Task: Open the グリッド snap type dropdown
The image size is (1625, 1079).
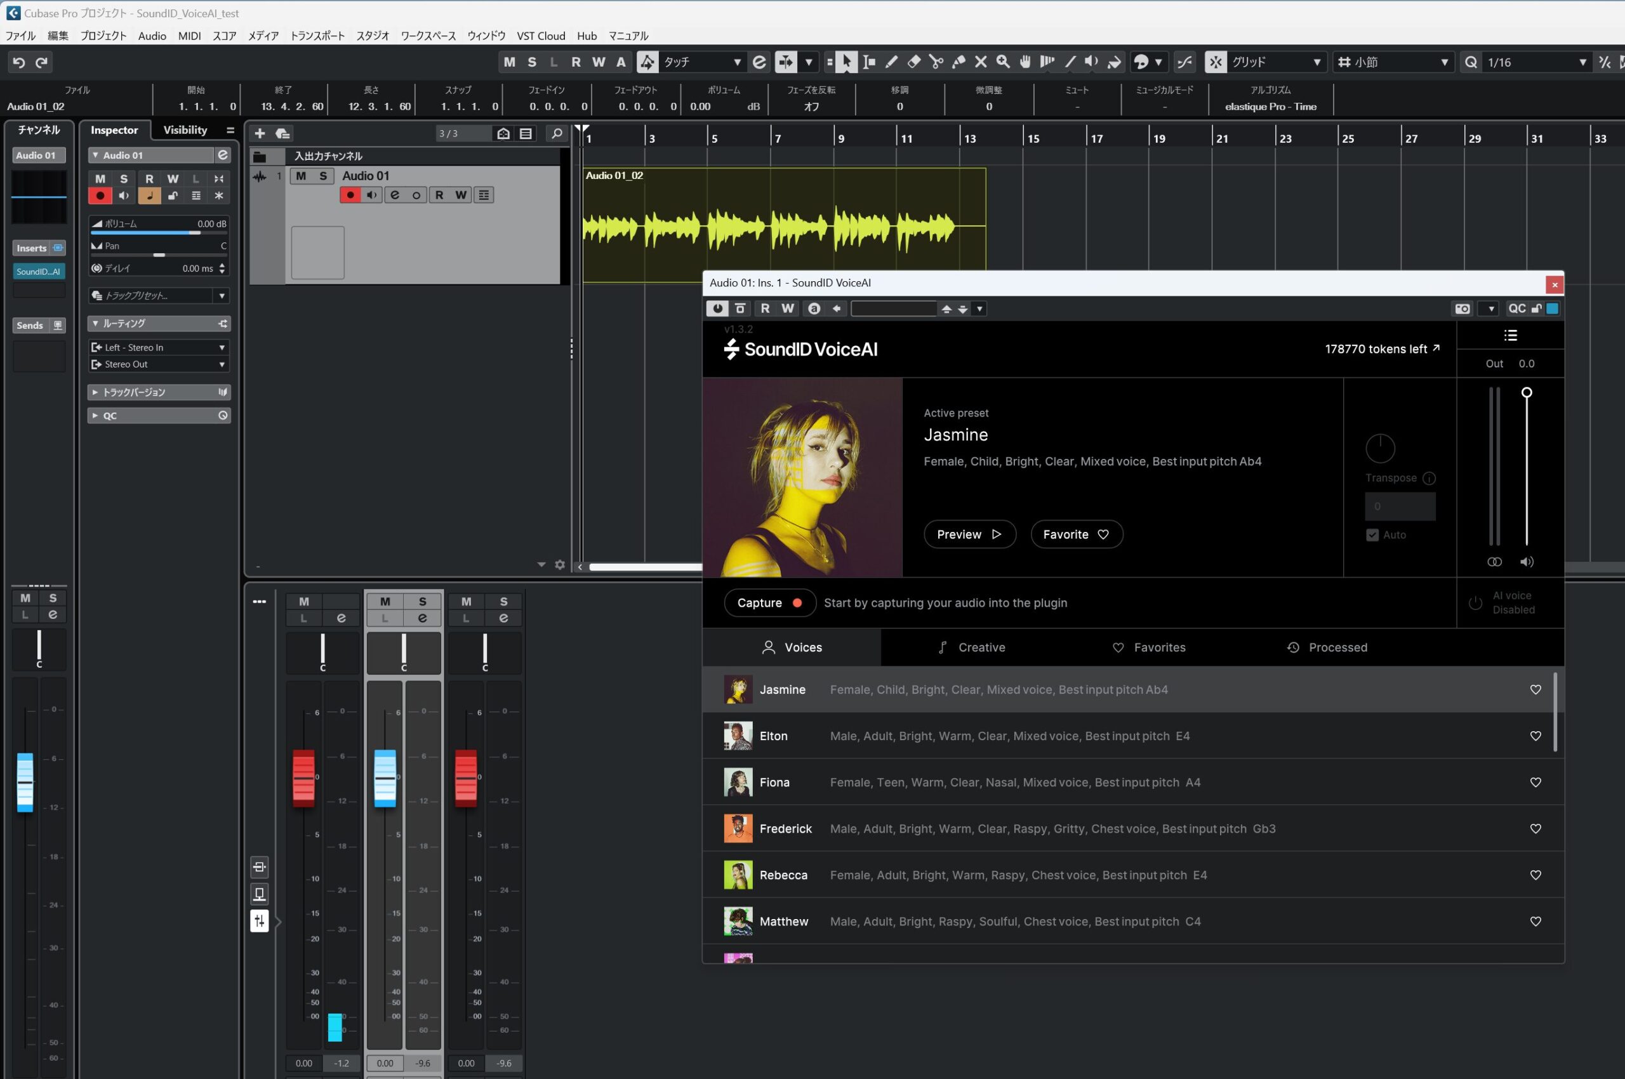Action: [1276, 62]
